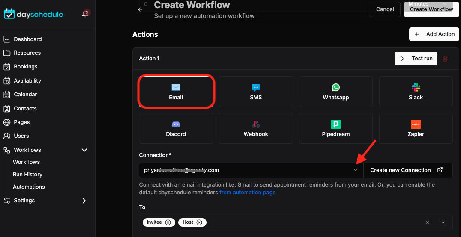The width and height of the screenshot is (461, 237).
Task: Click the Calendar grid icon
Action: [7, 95]
